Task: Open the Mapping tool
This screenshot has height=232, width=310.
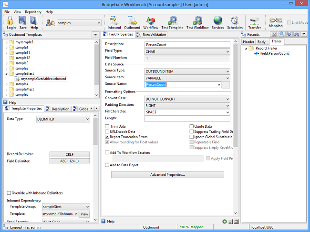Action: (x=275, y=20)
